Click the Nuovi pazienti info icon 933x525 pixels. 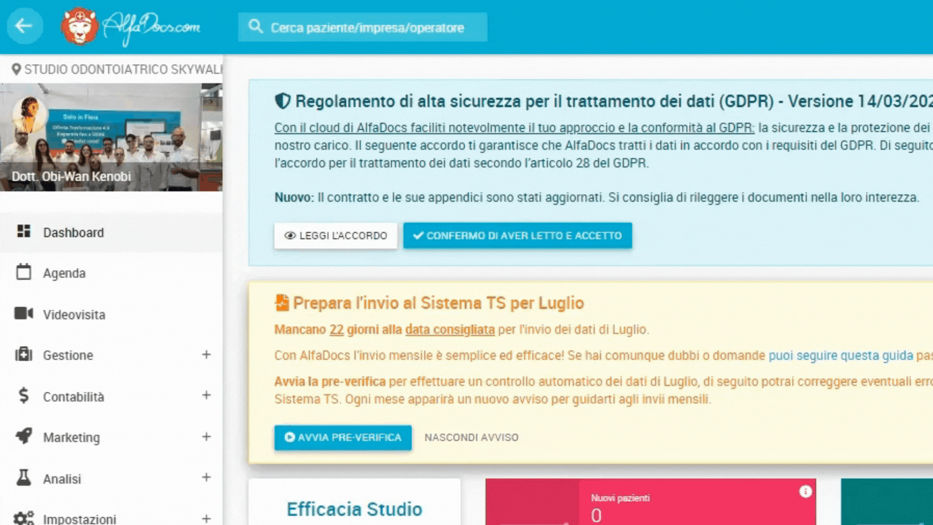pos(805,491)
